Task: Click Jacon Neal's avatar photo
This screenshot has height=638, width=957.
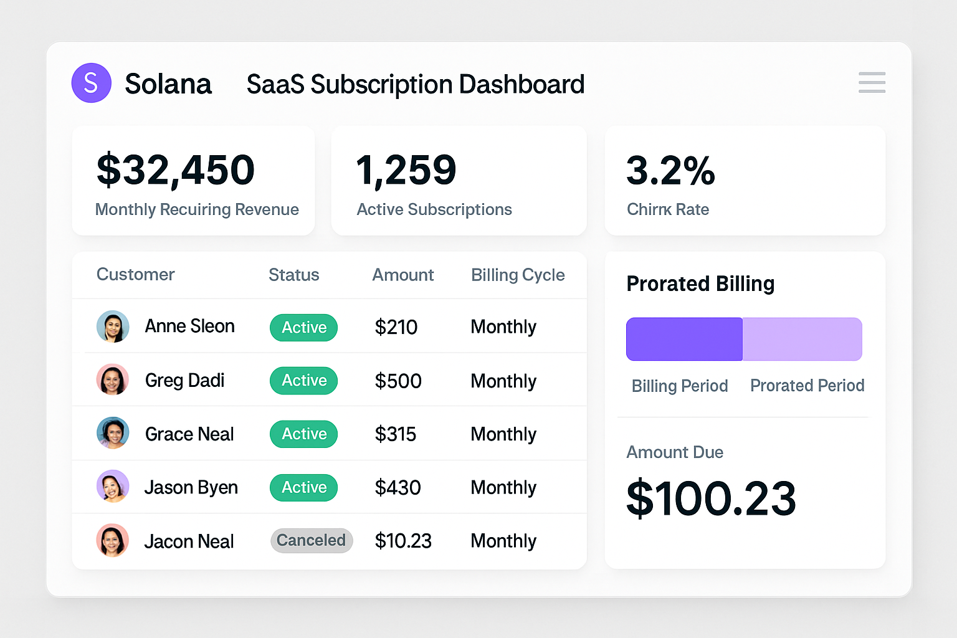Action: (113, 540)
